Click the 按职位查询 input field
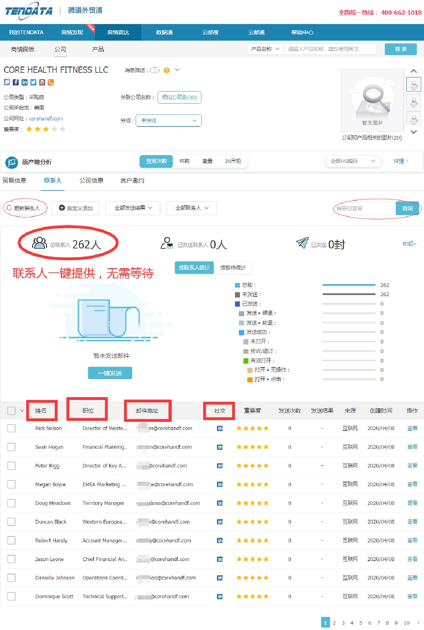 [364, 208]
